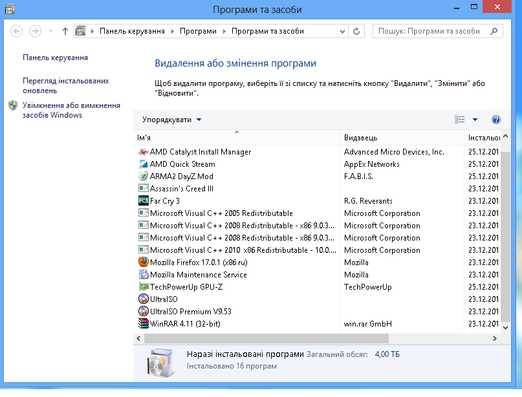Open the Панель керування sidebar link

point(55,58)
